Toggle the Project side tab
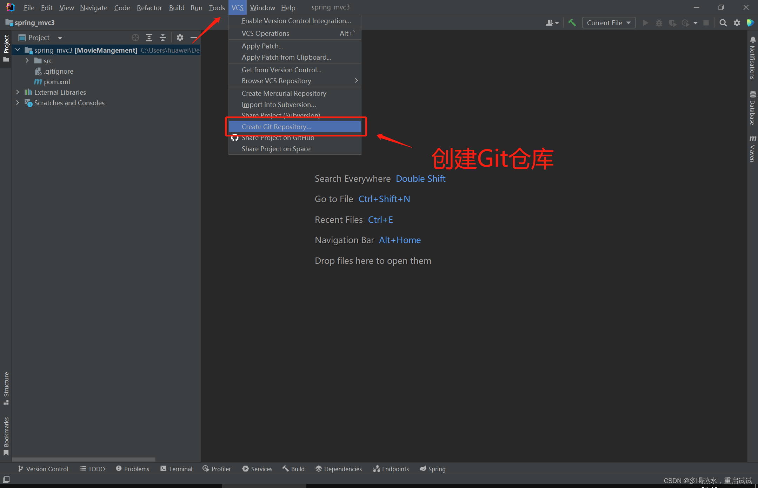The width and height of the screenshot is (758, 488). (x=6, y=48)
